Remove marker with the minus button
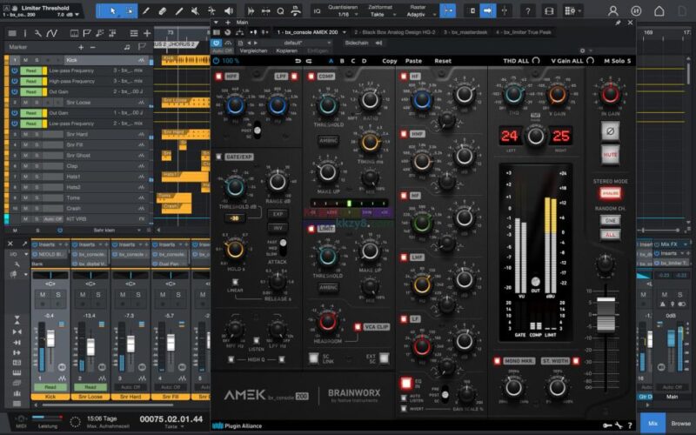The image size is (696, 435). coord(92,47)
